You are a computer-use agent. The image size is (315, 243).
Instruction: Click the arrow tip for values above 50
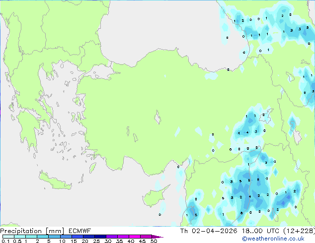(x=157, y=237)
